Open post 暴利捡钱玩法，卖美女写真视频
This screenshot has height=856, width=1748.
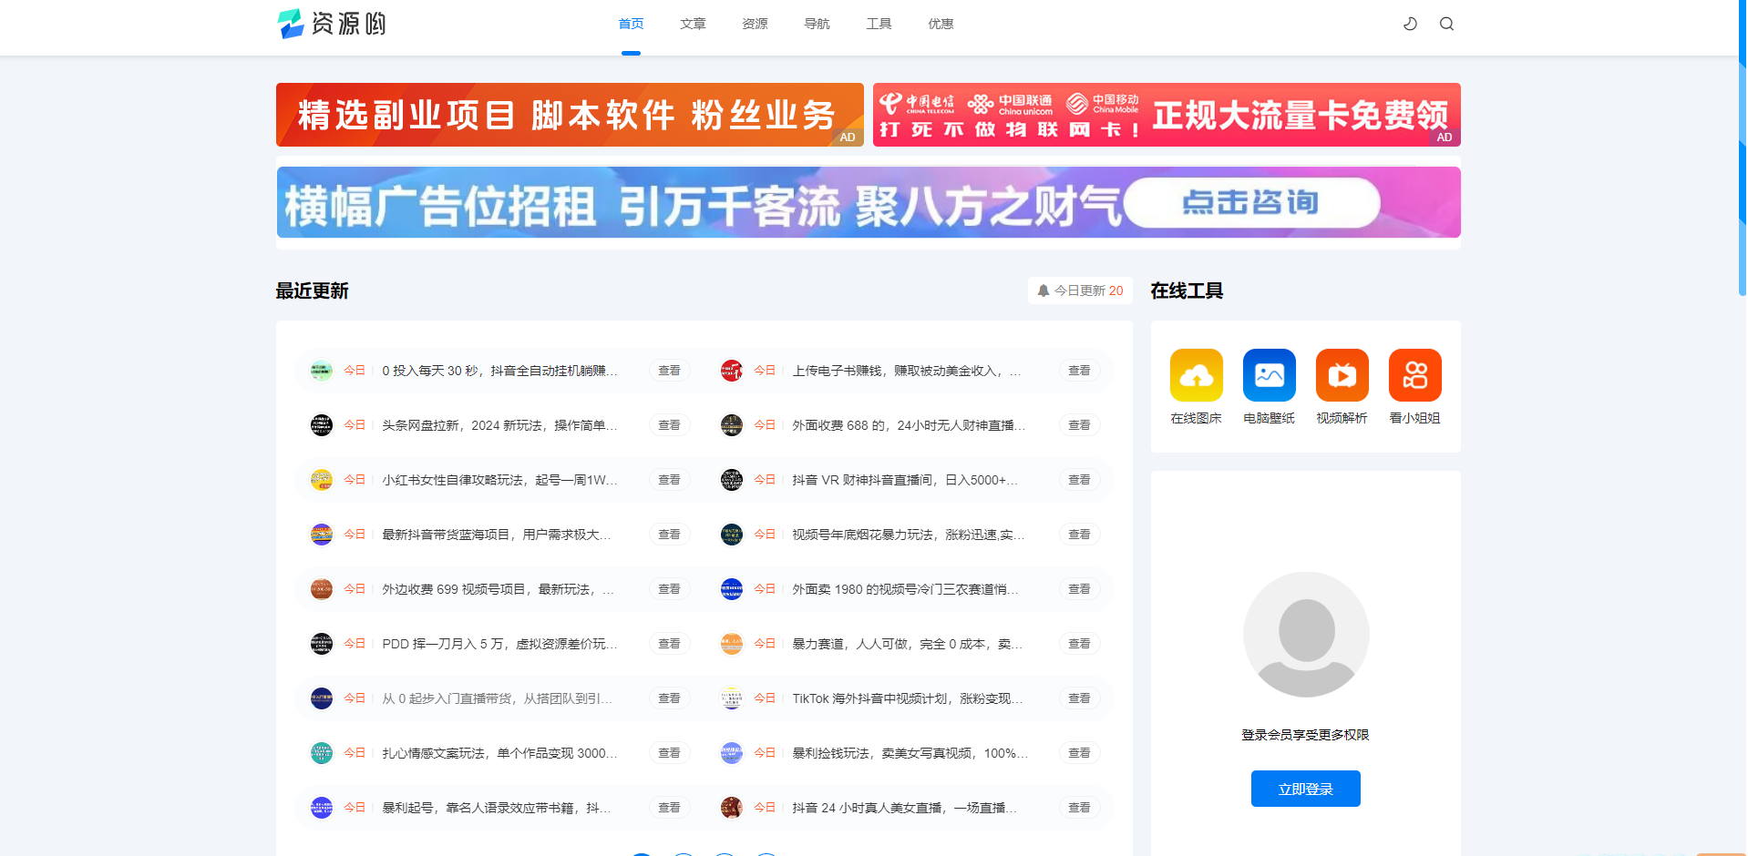click(910, 753)
